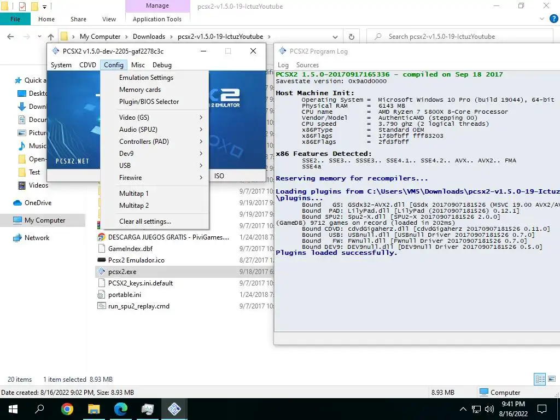The height and width of the screenshot is (420, 560).
Task: Expand Video (GS) submenu
Action: [155, 118]
